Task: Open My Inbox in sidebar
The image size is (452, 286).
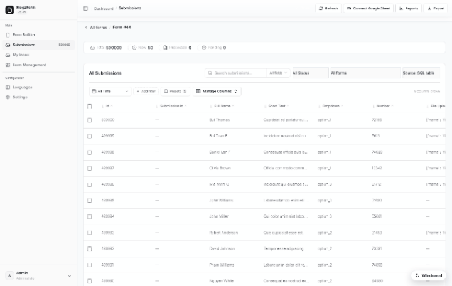Action: (x=38, y=55)
